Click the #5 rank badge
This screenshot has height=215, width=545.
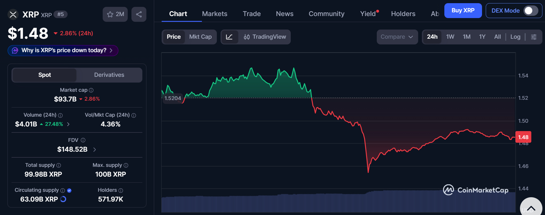[x=60, y=14]
